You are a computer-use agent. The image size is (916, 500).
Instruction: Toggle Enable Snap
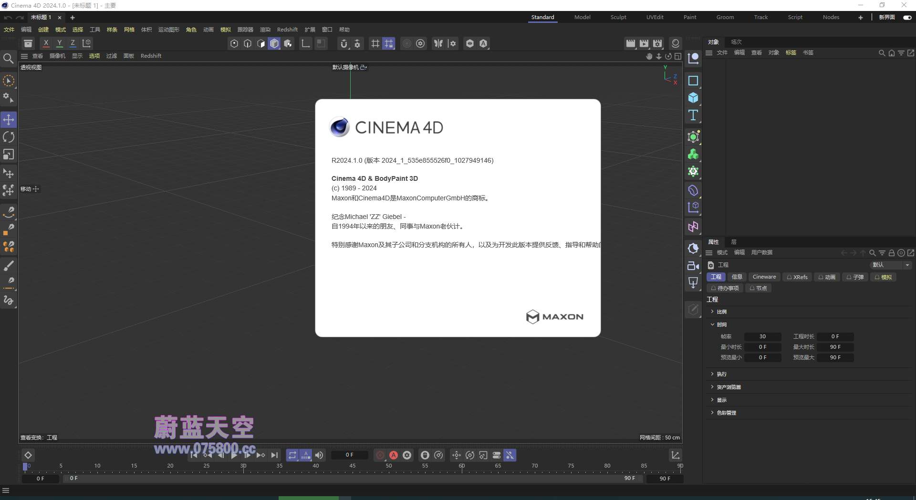[344, 43]
